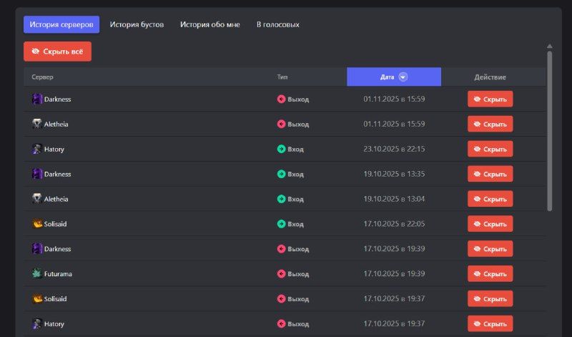Open the История обо мне tab
The image size is (572, 337).
(x=210, y=24)
